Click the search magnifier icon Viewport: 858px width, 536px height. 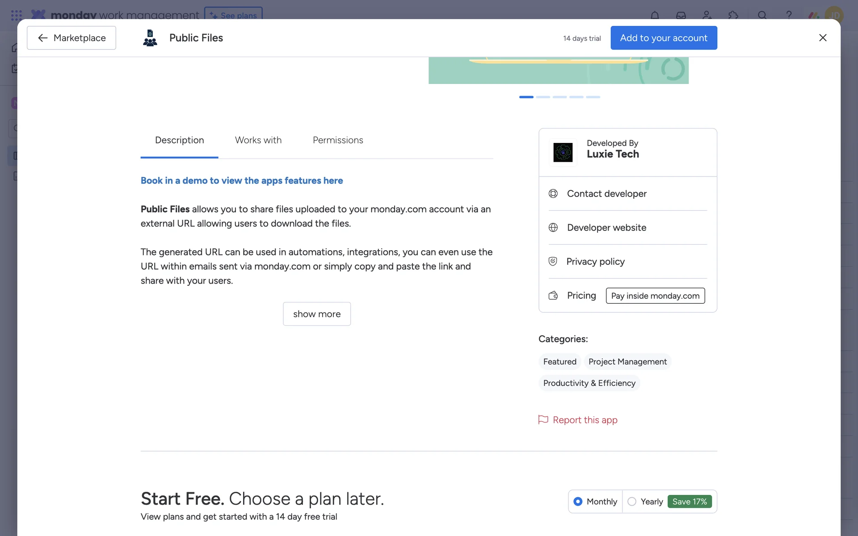point(762,15)
